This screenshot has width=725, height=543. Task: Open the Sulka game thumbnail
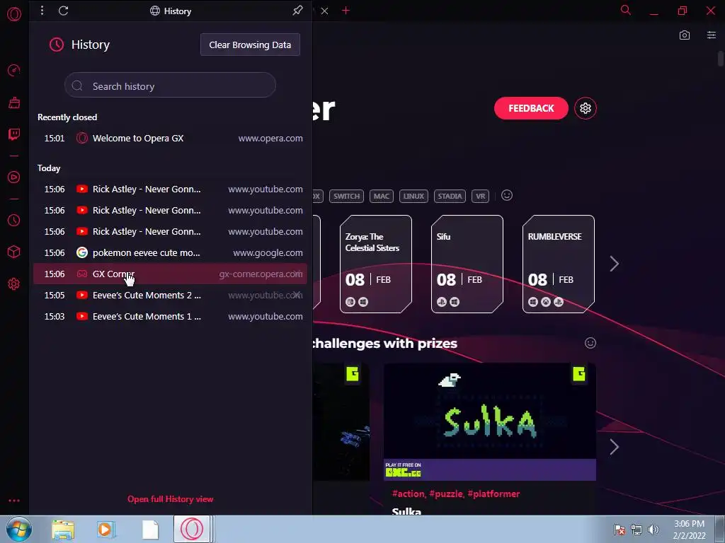pos(490,421)
